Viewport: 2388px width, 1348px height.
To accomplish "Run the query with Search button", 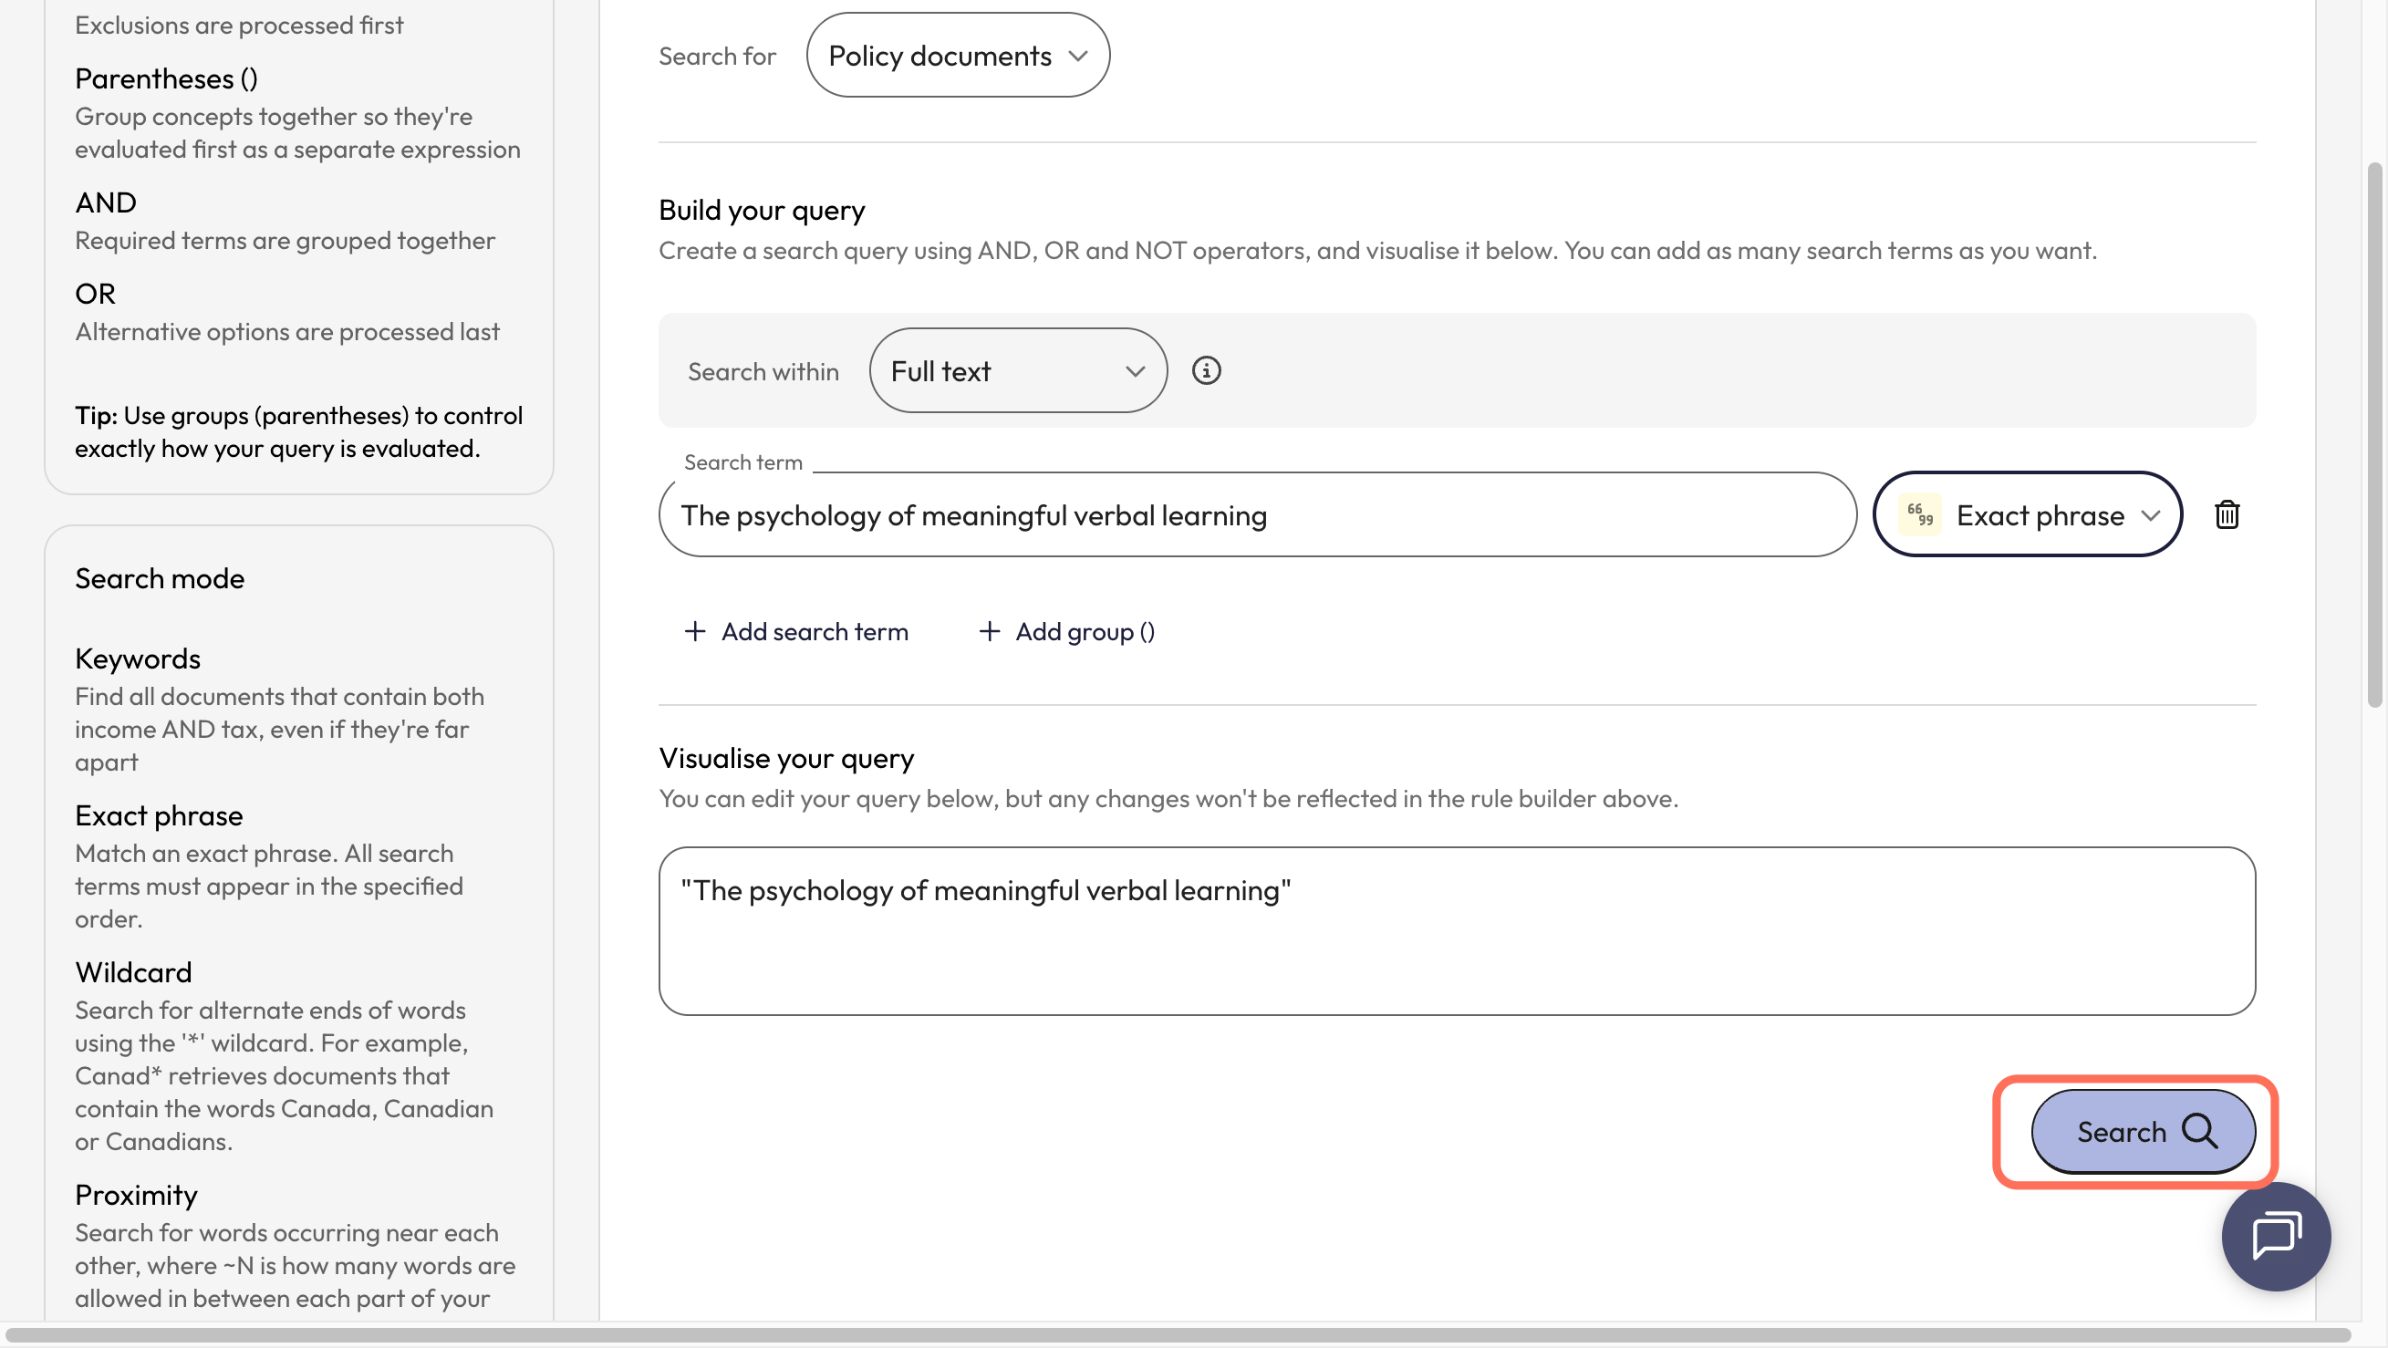I will pyautogui.click(x=2144, y=1131).
